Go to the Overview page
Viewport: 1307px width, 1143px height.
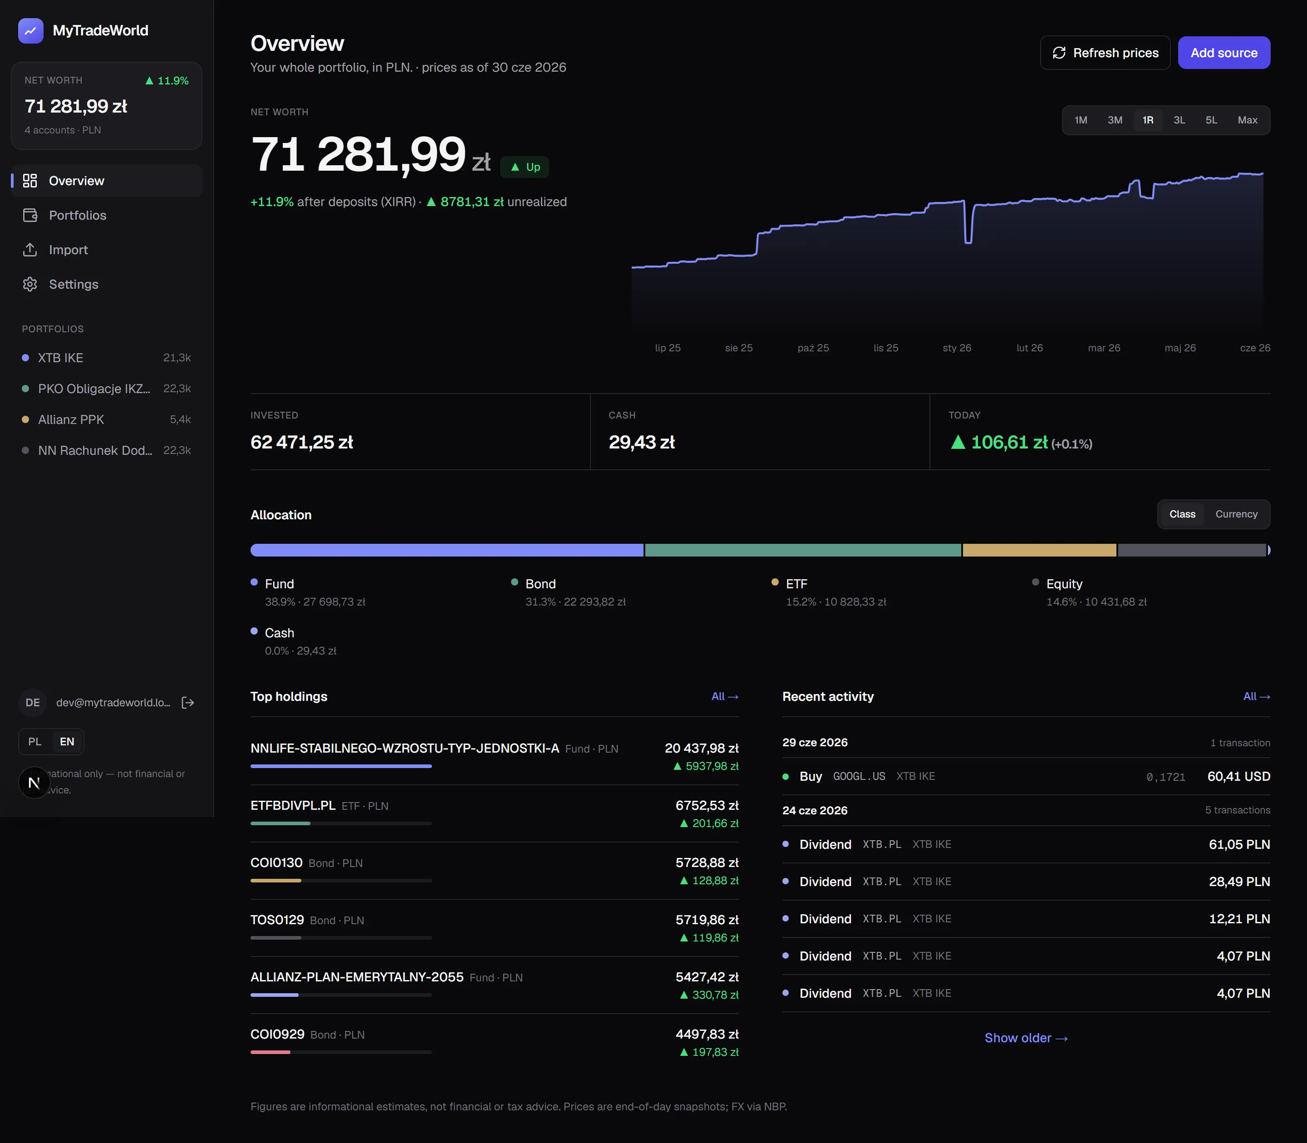(107, 181)
